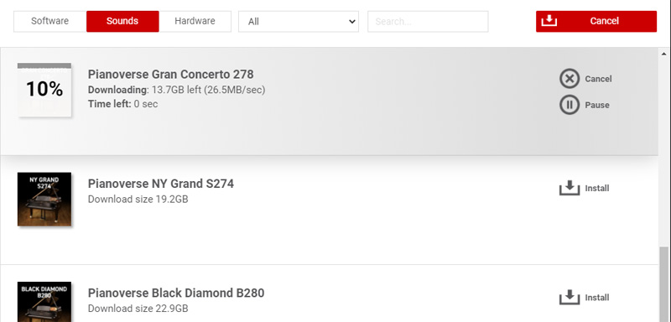Viewport: 671px width, 322px height.
Task: Select Pianoverse NY Grand S274 title
Action: (161, 184)
